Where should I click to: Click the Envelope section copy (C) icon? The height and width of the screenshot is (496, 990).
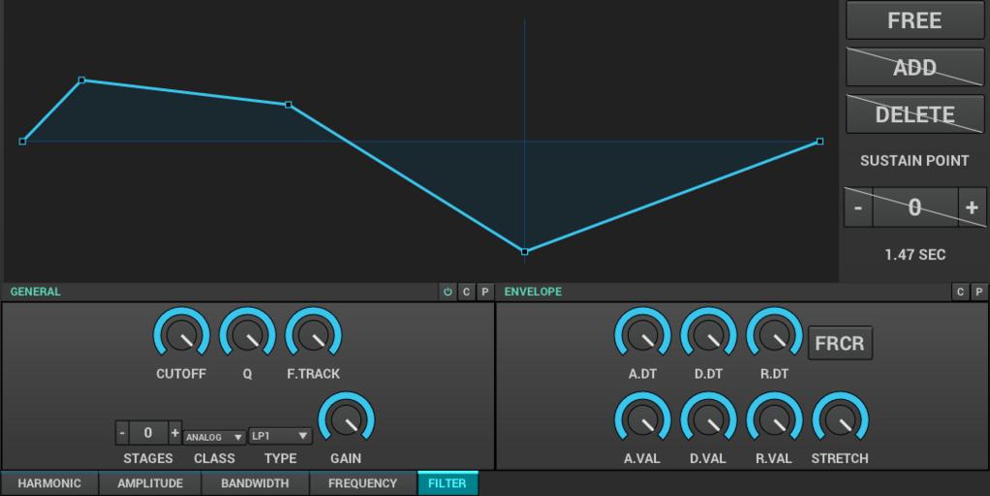[961, 292]
